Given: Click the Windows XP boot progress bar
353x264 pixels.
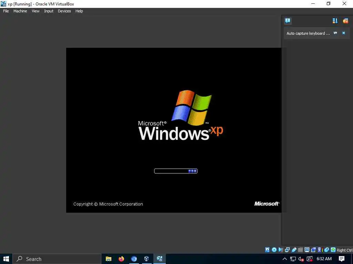Looking at the screenshot, I should [175, 171].
